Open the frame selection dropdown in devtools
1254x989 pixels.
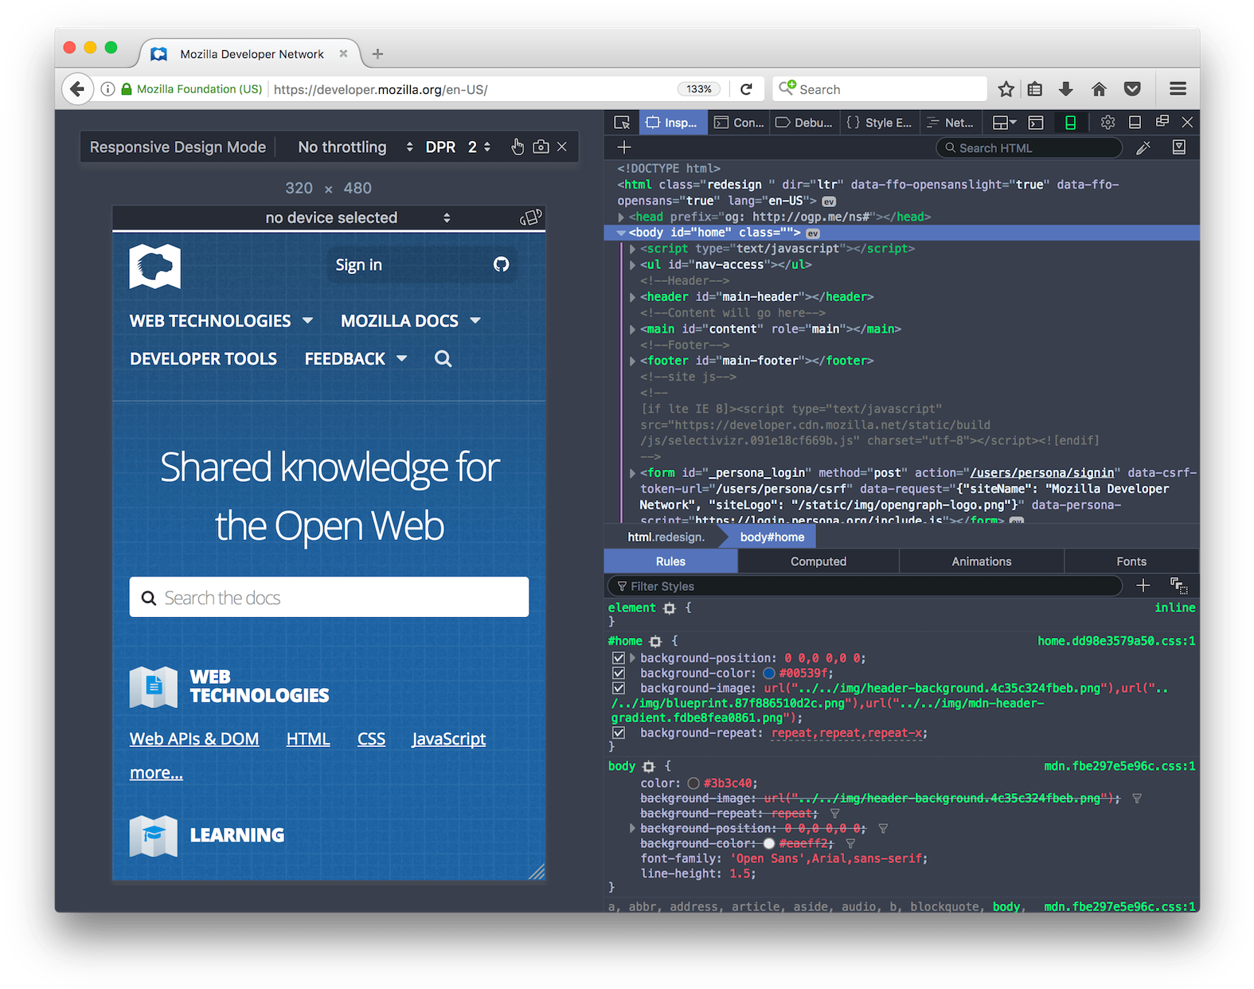(1004, 123)
